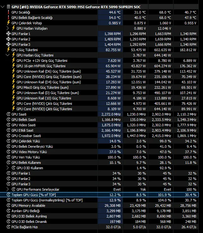Click clock icon beside GPU Saati
Screen dimensions: 203x233
pos(9,114)
